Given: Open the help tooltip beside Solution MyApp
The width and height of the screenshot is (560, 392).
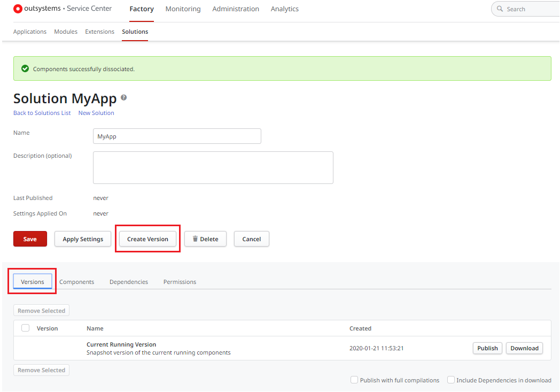Looking at the screenshot, I should (123, 96).
